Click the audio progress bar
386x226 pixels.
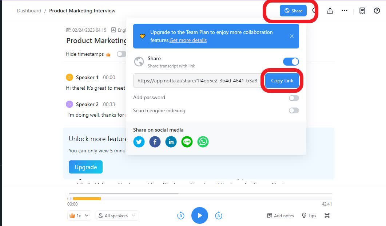click(199, 198)
